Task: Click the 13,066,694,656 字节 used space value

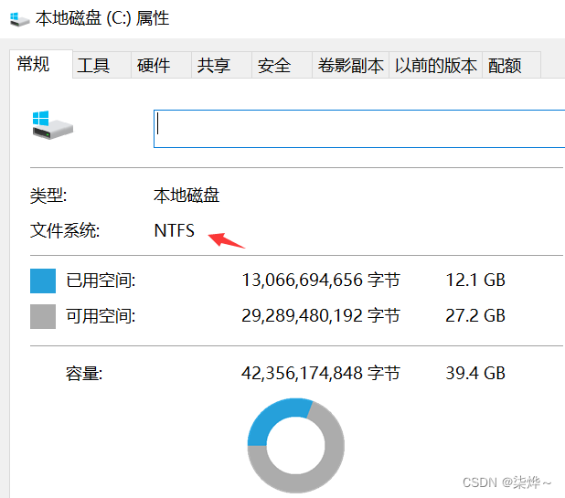Action: coord(321,281)
